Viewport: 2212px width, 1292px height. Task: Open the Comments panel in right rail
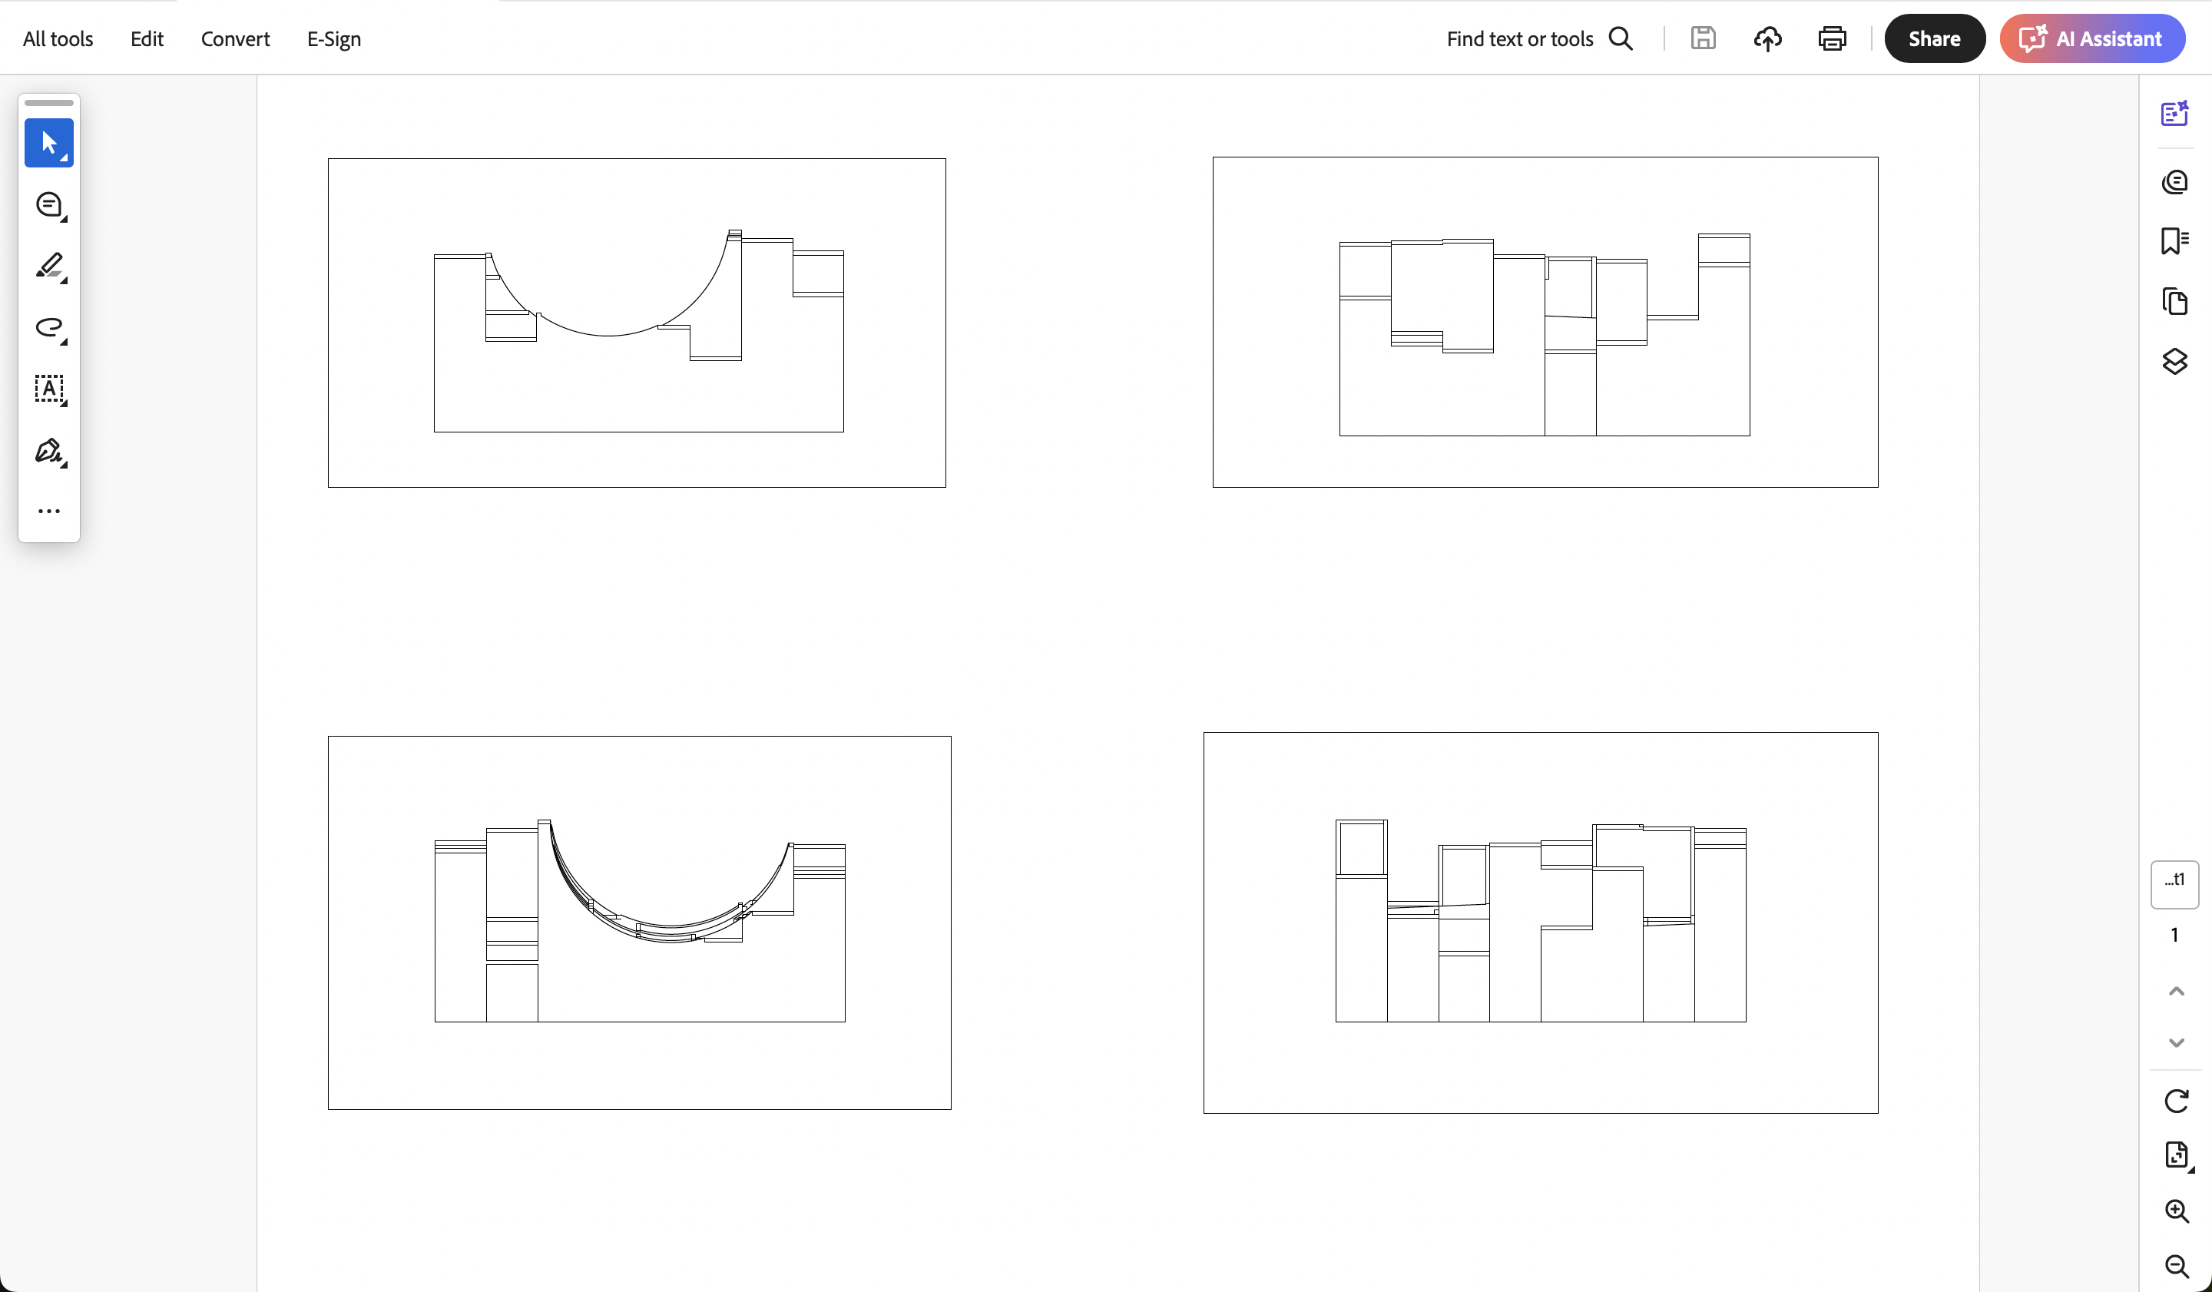(2175, 182)
